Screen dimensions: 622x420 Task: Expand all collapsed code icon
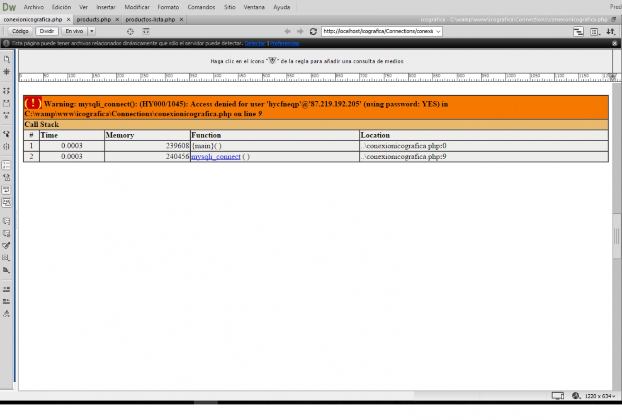7,115
